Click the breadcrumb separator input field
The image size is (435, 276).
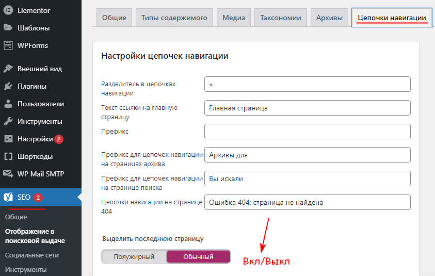(x=308, y=84)
